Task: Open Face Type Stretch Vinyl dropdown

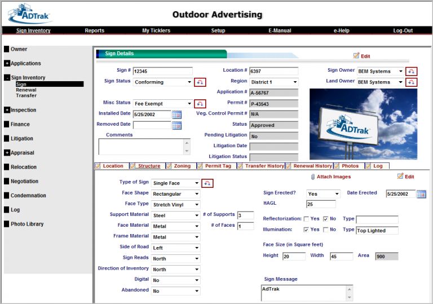Action: (x=176, y=205)
